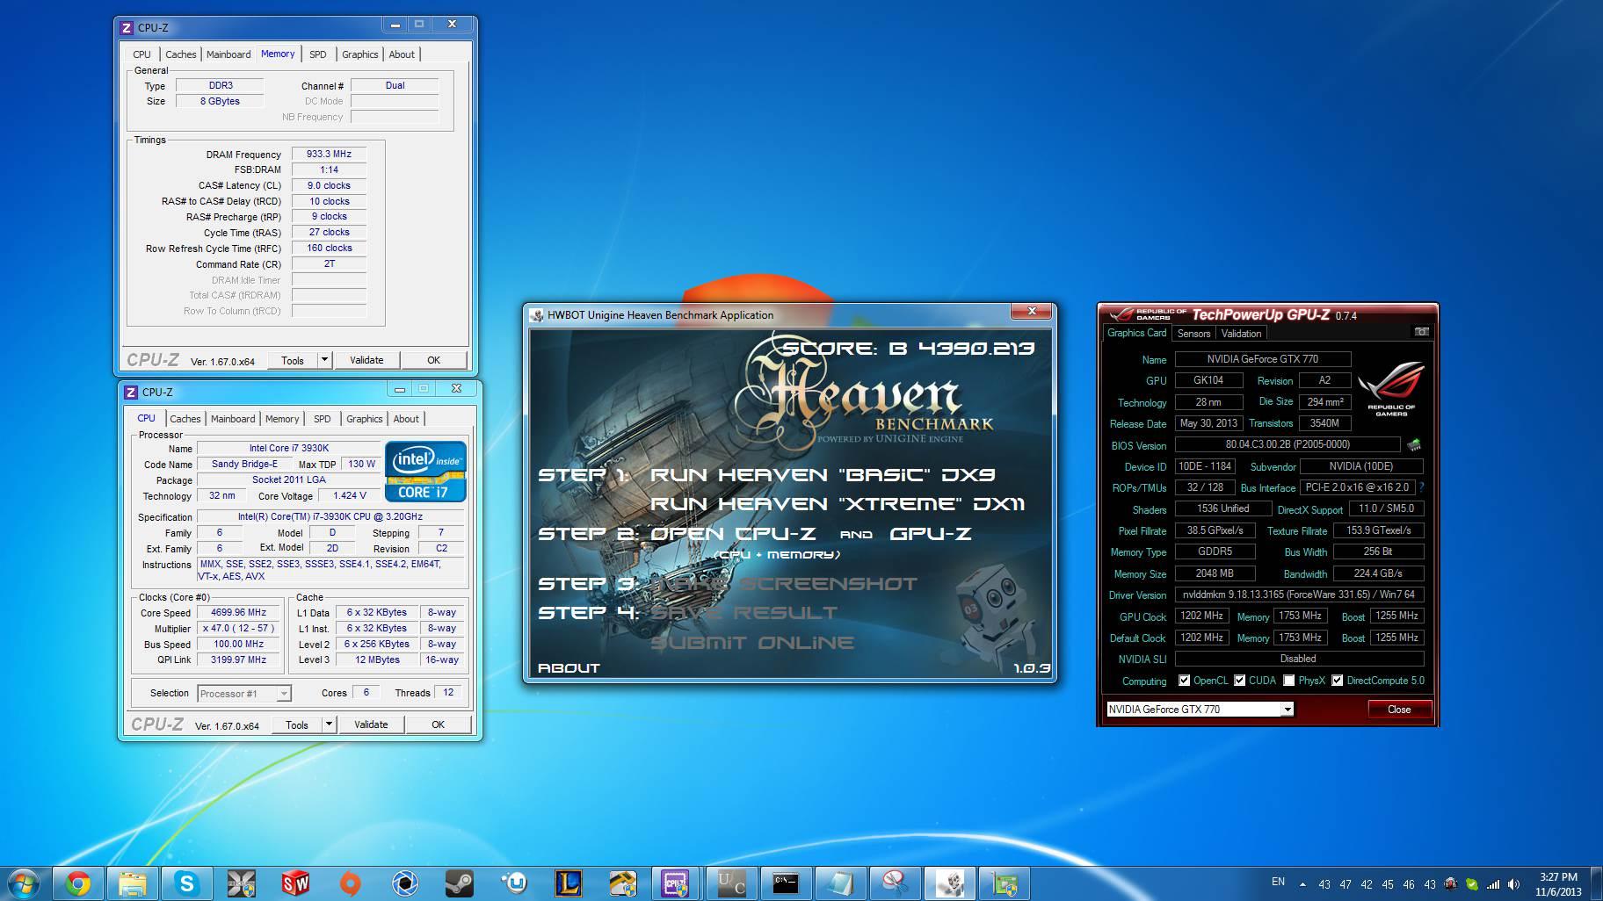Open Steam from the taskbar
Viewport: 1603px width, 901px height.
click(459, 883)
